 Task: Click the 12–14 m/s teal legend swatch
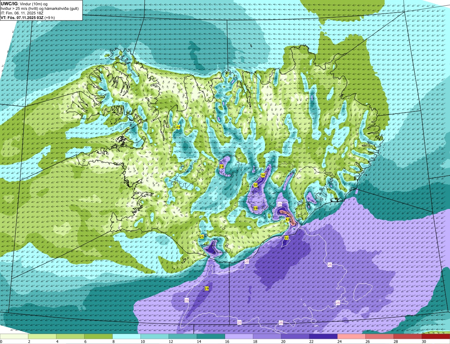[x=183, y=337]
